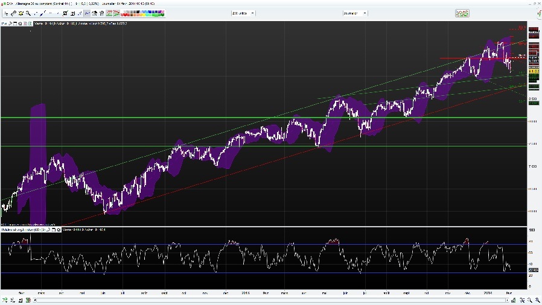Viewport: 542px width, 305px height.
Task: Click the green bordered icon in the price header
Action: pos(30,24)
